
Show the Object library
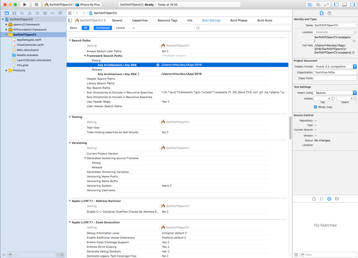(x=329, y=199)
